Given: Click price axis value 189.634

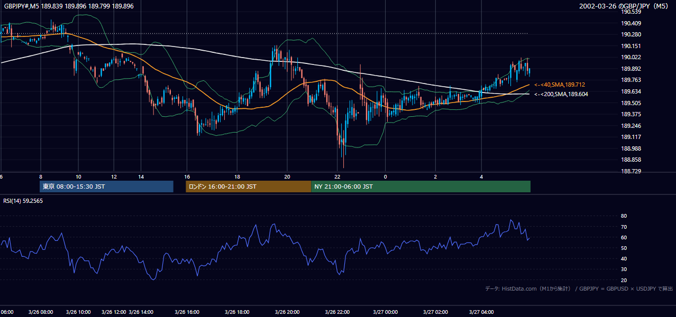Looking at the screenshot, I should (632, 91).
